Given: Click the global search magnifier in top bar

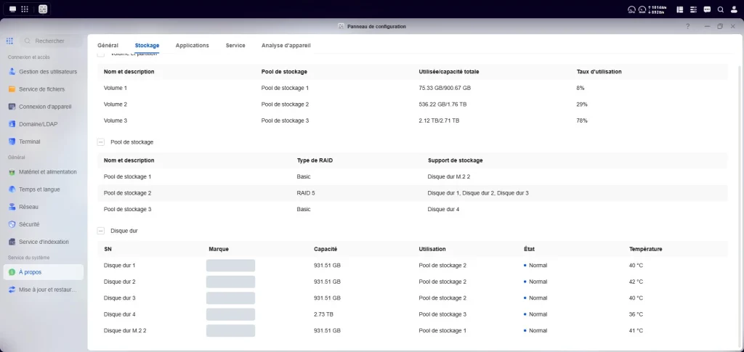Looking at the screenshot, I should tap(720, 9).
